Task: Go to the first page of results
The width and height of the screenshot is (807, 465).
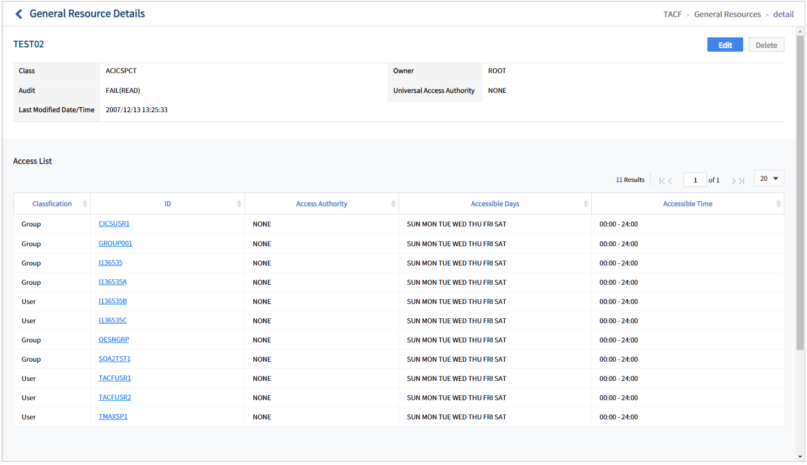Action: click(x=661, y=181)
